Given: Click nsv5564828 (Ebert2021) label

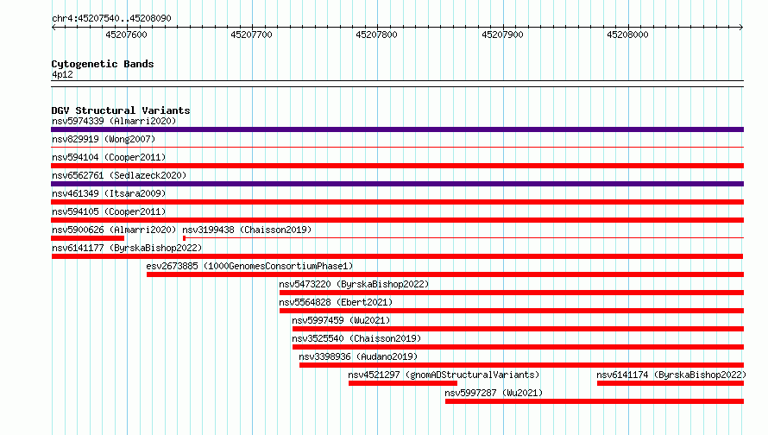Looking at the screenshot, I should coord(336,302).
